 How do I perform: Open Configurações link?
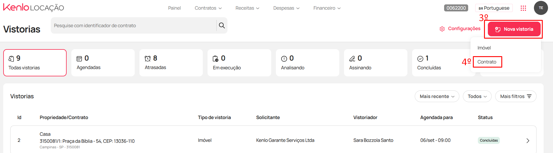460,29
